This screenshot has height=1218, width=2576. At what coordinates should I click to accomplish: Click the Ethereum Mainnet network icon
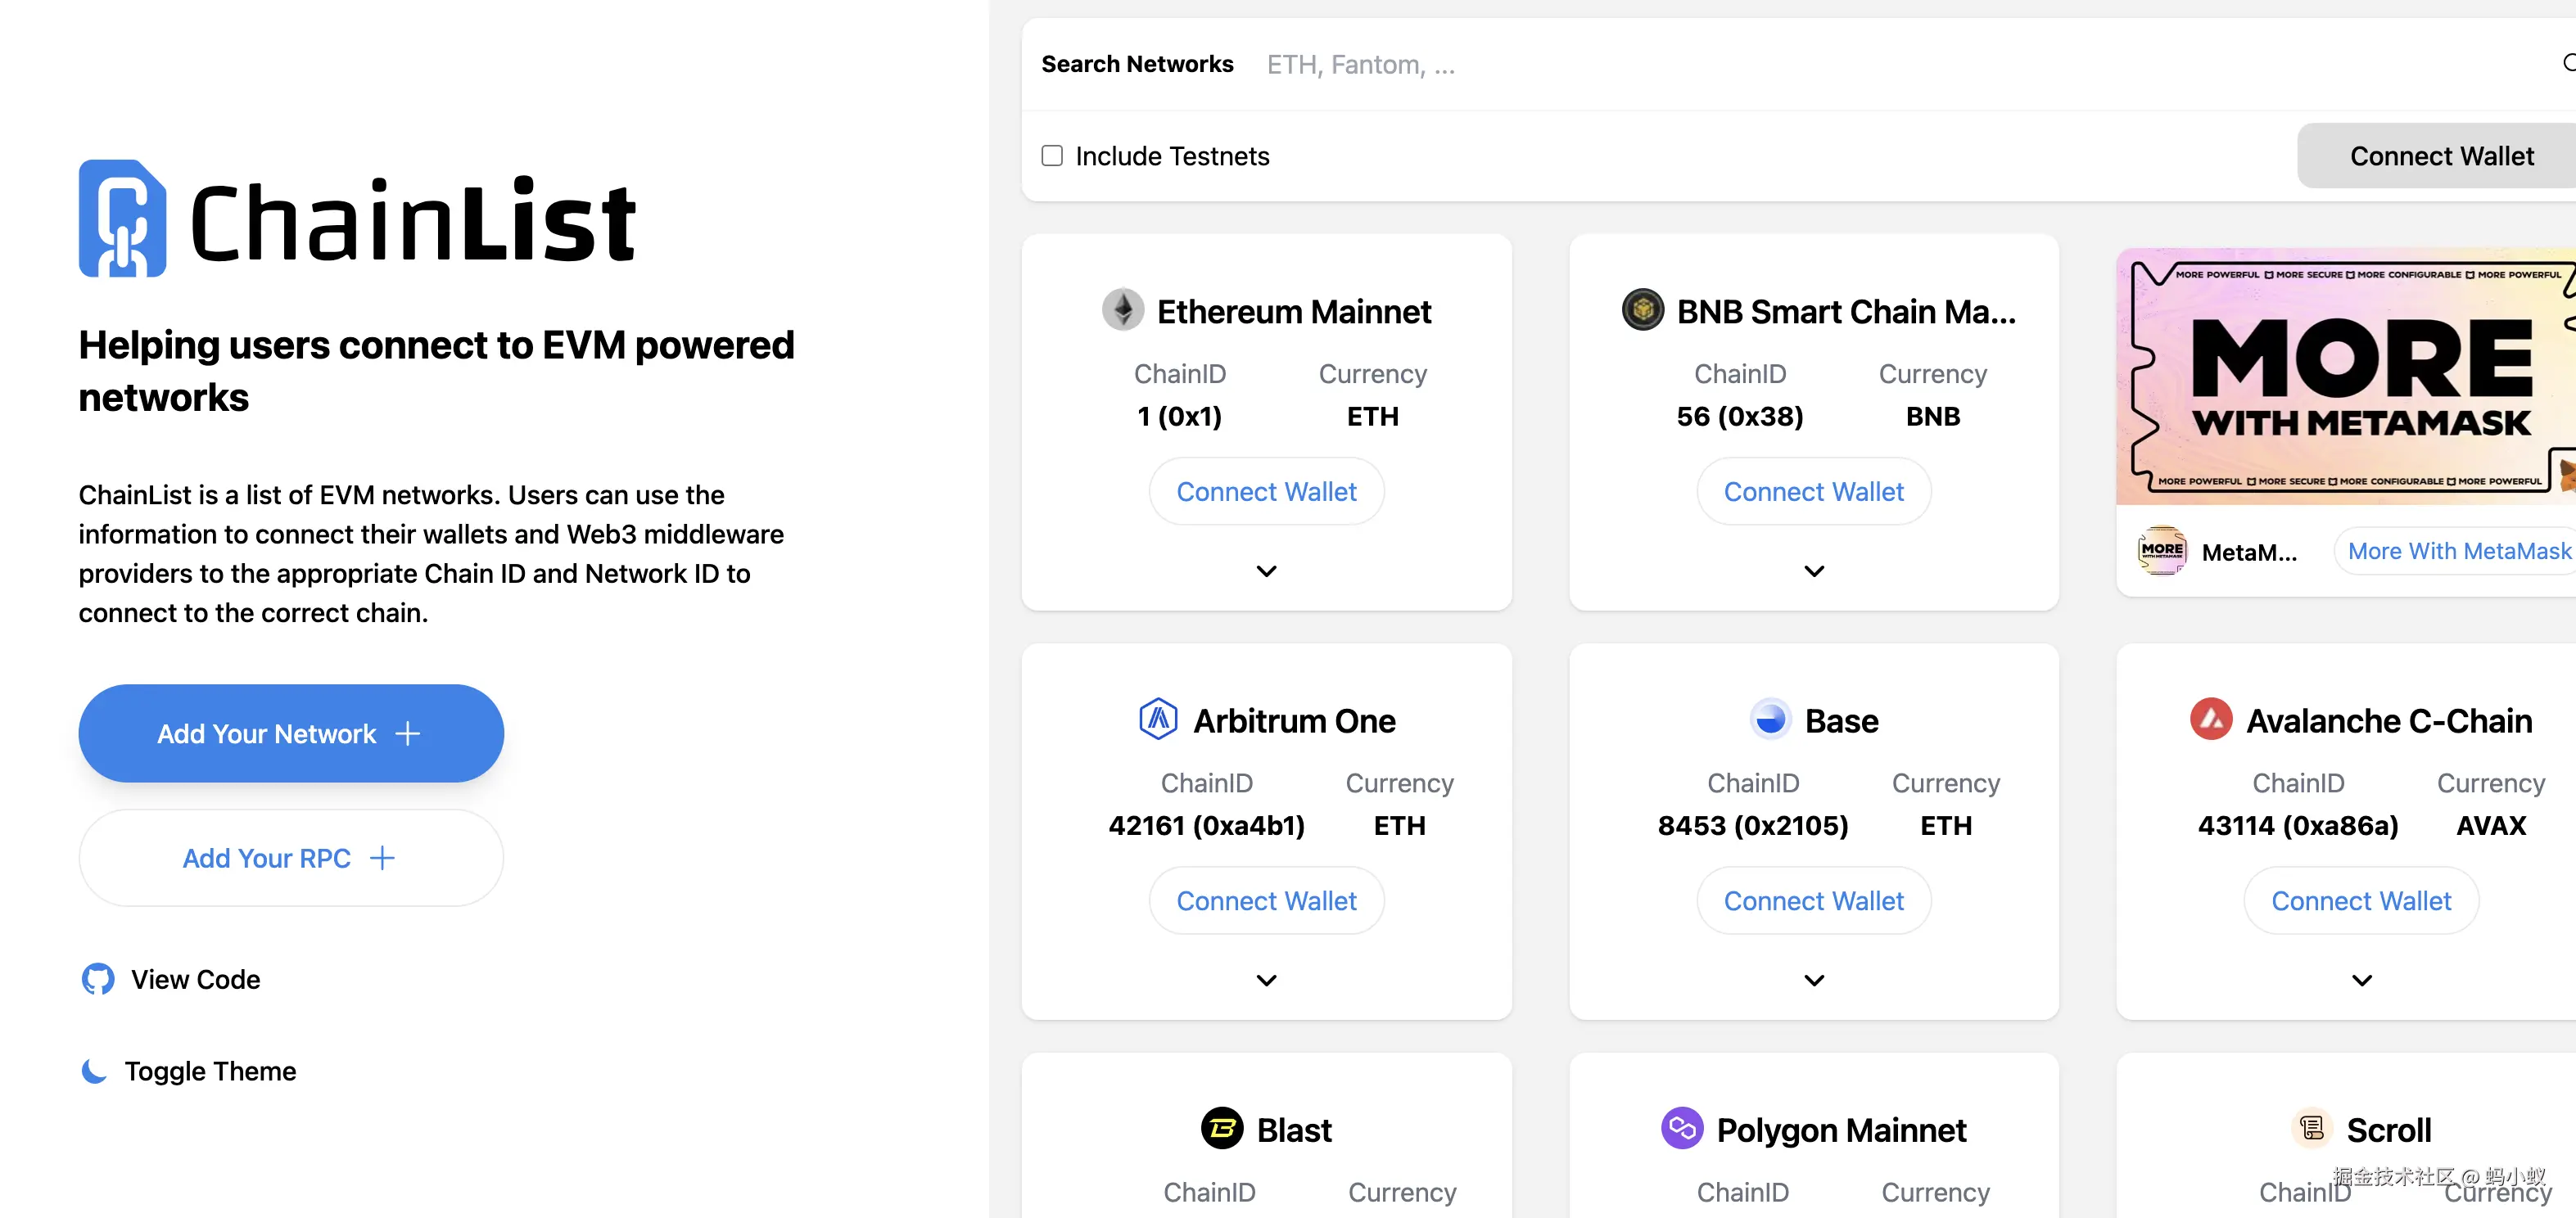coord(1123,310)
